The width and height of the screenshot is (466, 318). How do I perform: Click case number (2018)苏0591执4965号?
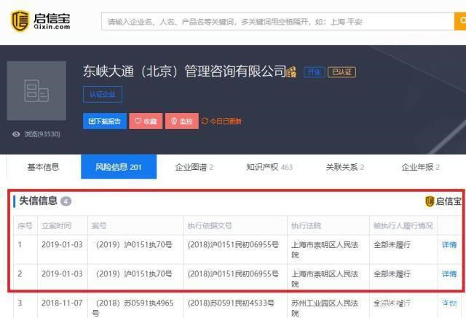point(133,308)
